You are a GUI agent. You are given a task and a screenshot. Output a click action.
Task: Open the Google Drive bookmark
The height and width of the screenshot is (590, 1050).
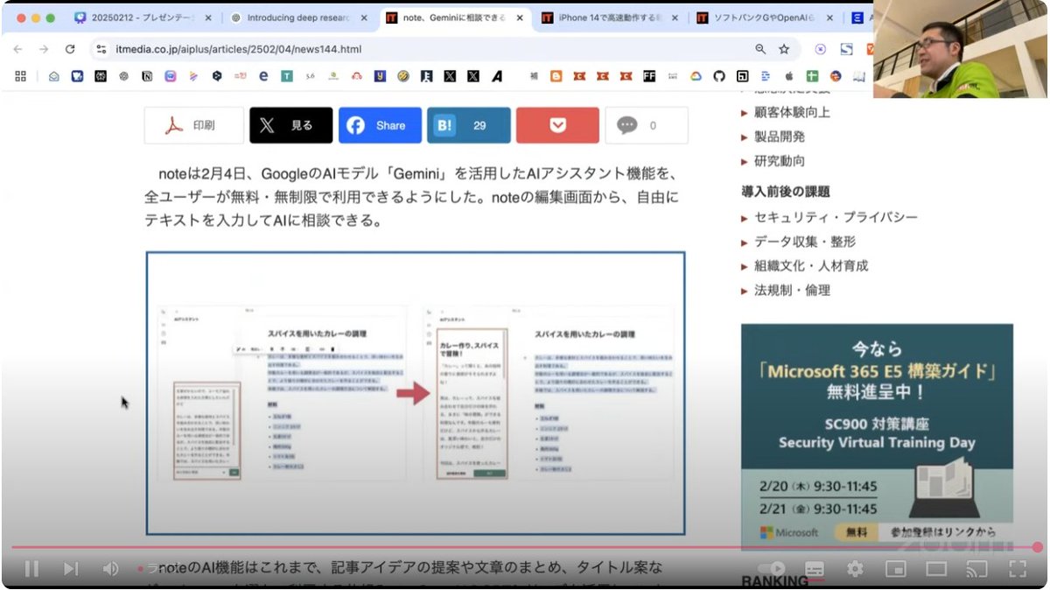pyautogui.click(x=696, y=76)
